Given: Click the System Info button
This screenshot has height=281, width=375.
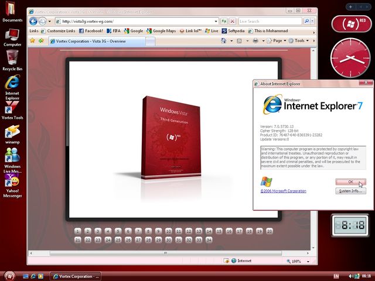Looking at the screenshot, I should (x=350, y=191).
